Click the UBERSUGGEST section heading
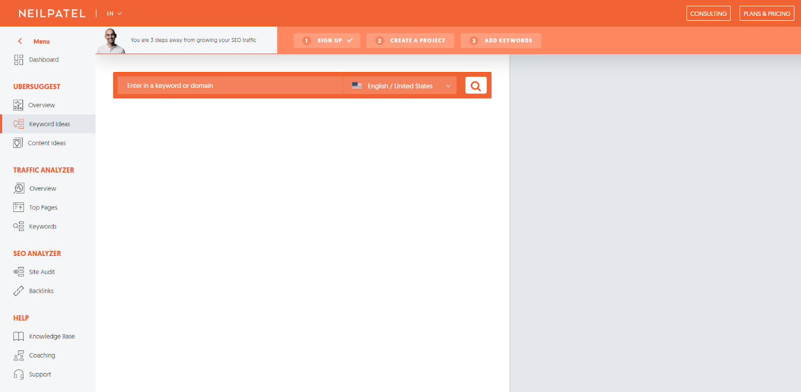This screenshot has height=392, width=801. point(37,86)
